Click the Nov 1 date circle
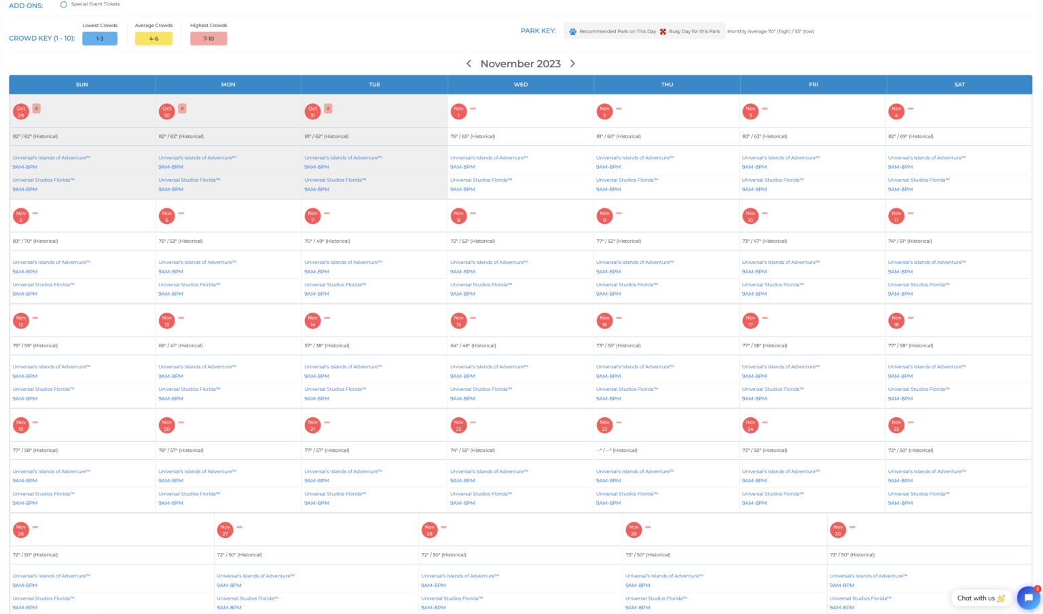This screenshot has height=614, width=1043. click(459, 111)
